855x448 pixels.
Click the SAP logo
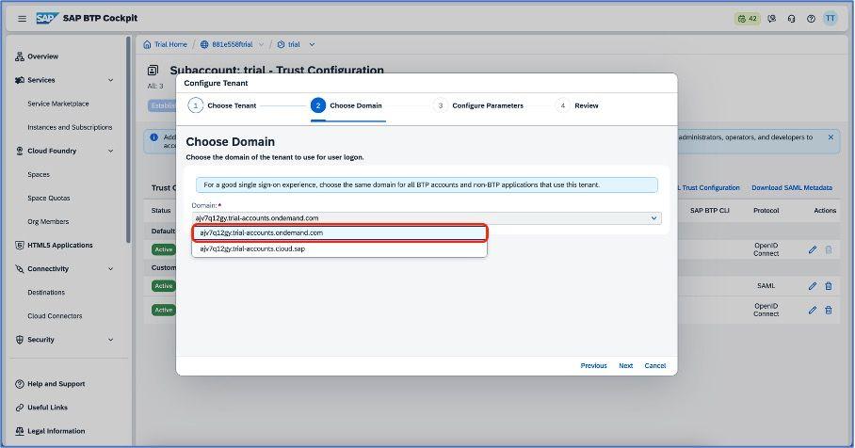click(47, 18)
